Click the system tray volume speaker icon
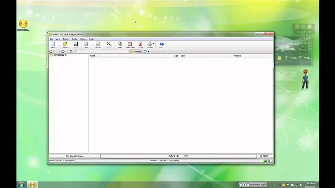Screen dimensions: 335x188 click(x=301, y=185)
